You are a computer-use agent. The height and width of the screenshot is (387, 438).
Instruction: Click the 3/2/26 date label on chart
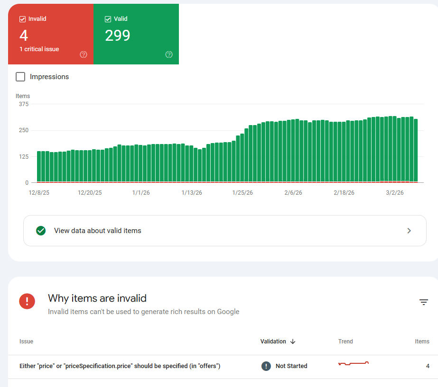(x=395, y=193)
